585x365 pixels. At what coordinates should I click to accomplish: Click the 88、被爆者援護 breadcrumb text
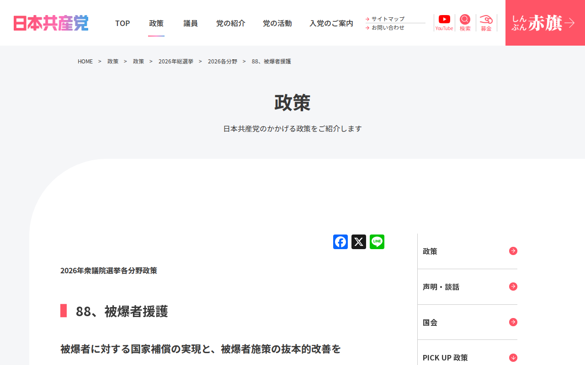pos(271,61)
